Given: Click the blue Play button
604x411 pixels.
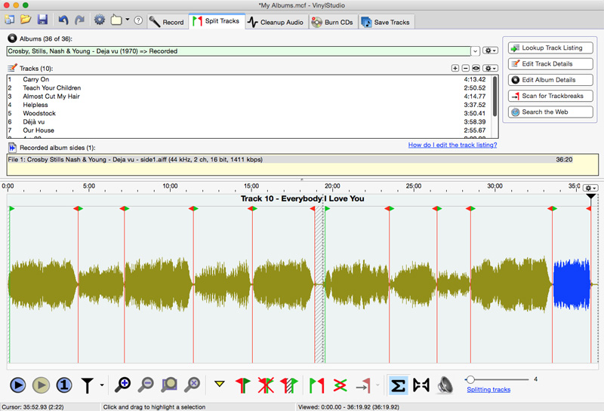Looking at the screenshot, I should click(17, 385).
